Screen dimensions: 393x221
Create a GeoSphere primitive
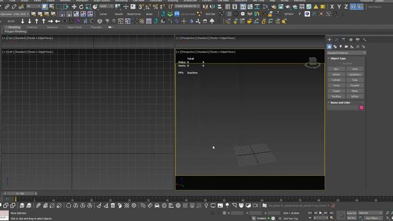coord(355,74)
